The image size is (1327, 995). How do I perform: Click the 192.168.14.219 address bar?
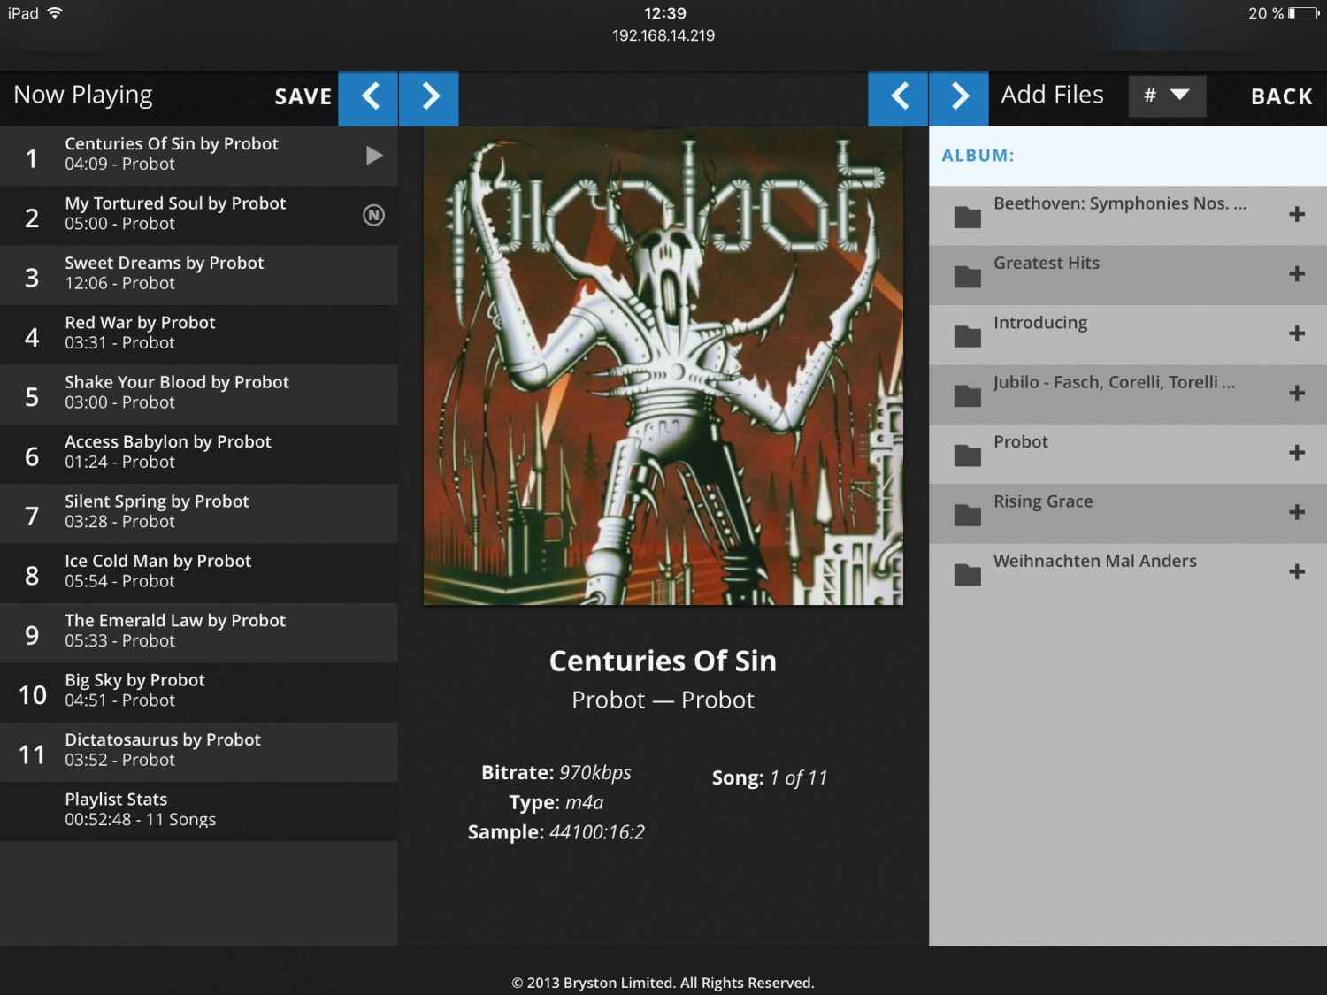tap(663, 35)
